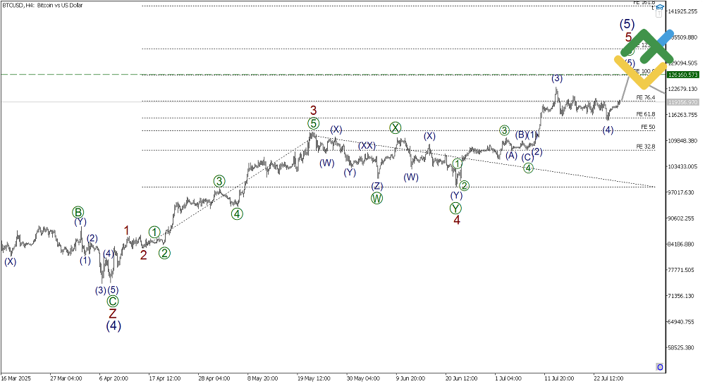Screen dimensions: 705x384
Task: Select the red Z wave label
Action: (112, 314)
